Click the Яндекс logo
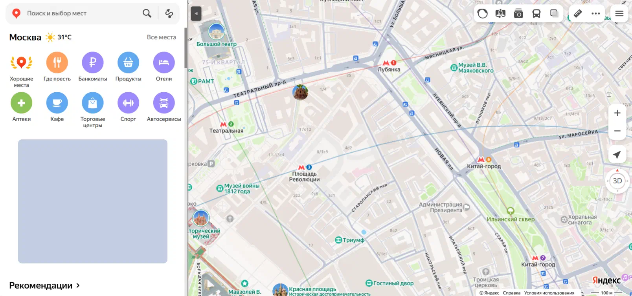The width and height of the screenshot is (632, 296). click(x=606, y=280)
